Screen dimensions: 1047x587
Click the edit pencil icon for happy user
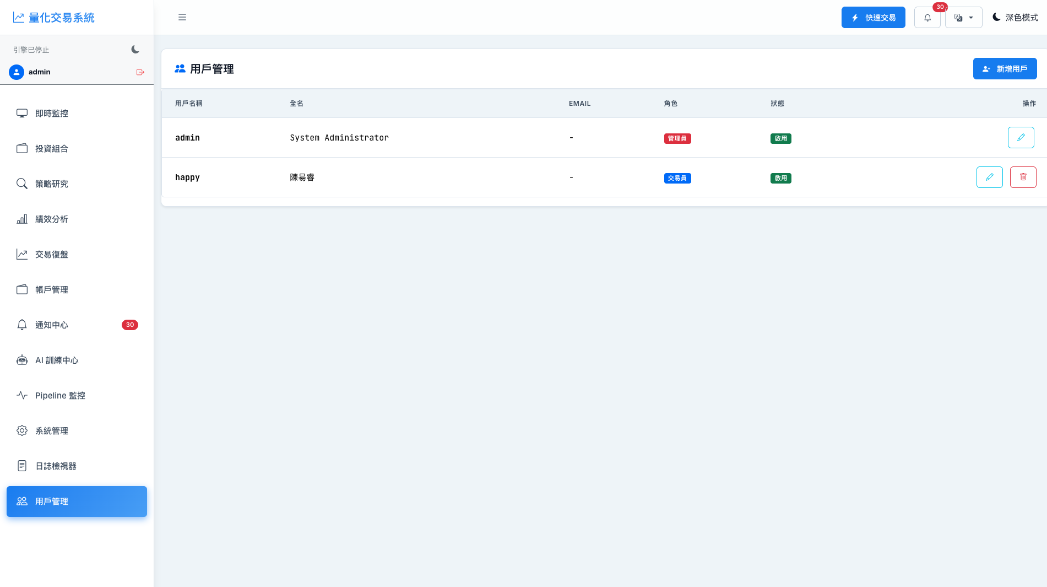[x=989, y=177]
